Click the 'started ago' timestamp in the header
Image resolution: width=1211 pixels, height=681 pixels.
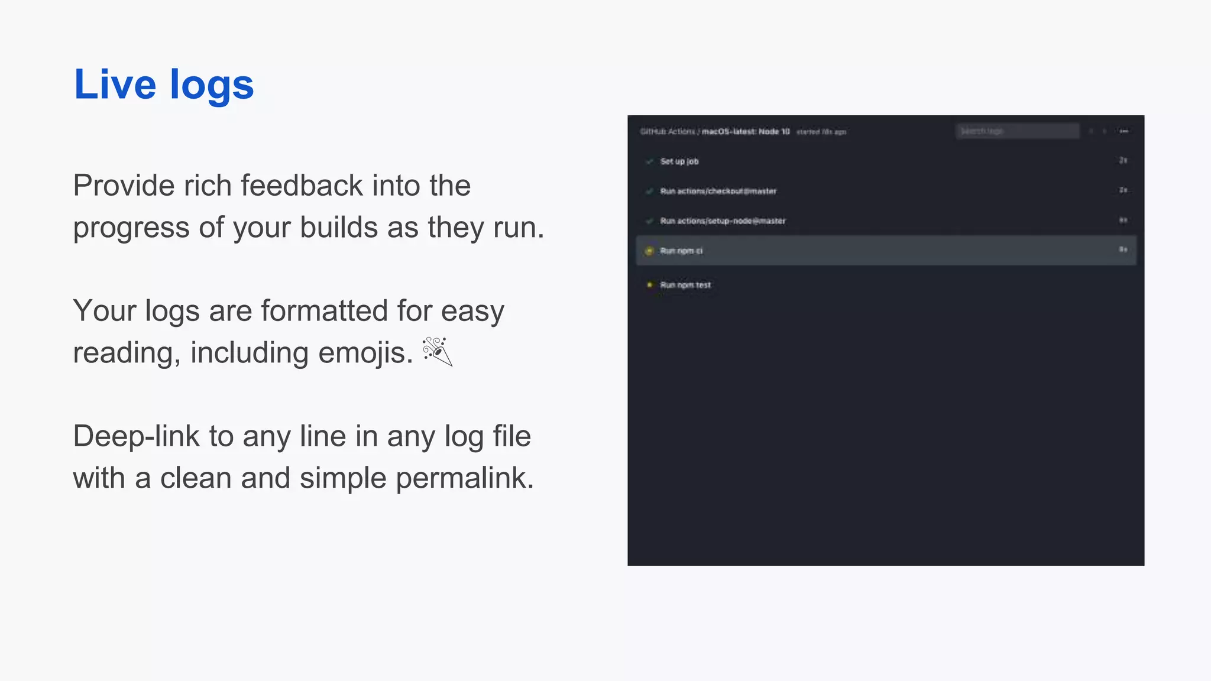821,132
